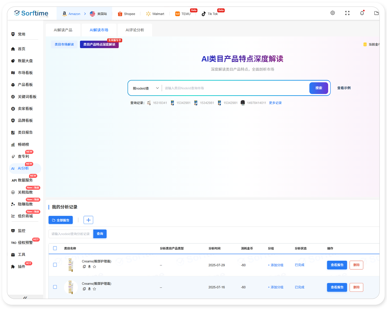
Task: Click the 搜索 search button
Action: tap(319, 88)
